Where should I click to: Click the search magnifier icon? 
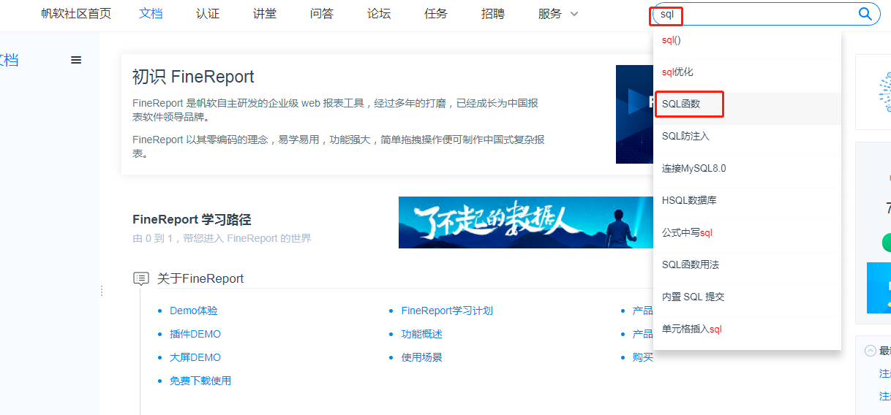tap(865, 14)
